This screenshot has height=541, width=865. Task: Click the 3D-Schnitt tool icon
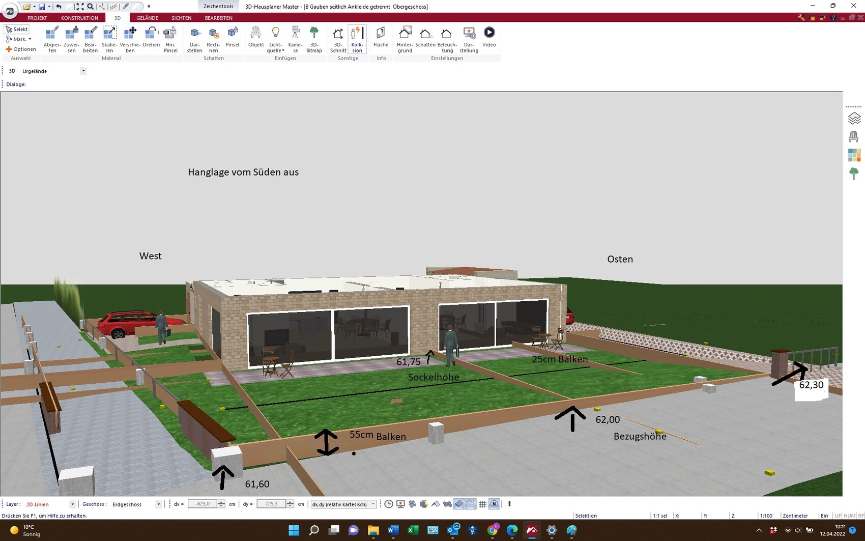click(338, 39)
